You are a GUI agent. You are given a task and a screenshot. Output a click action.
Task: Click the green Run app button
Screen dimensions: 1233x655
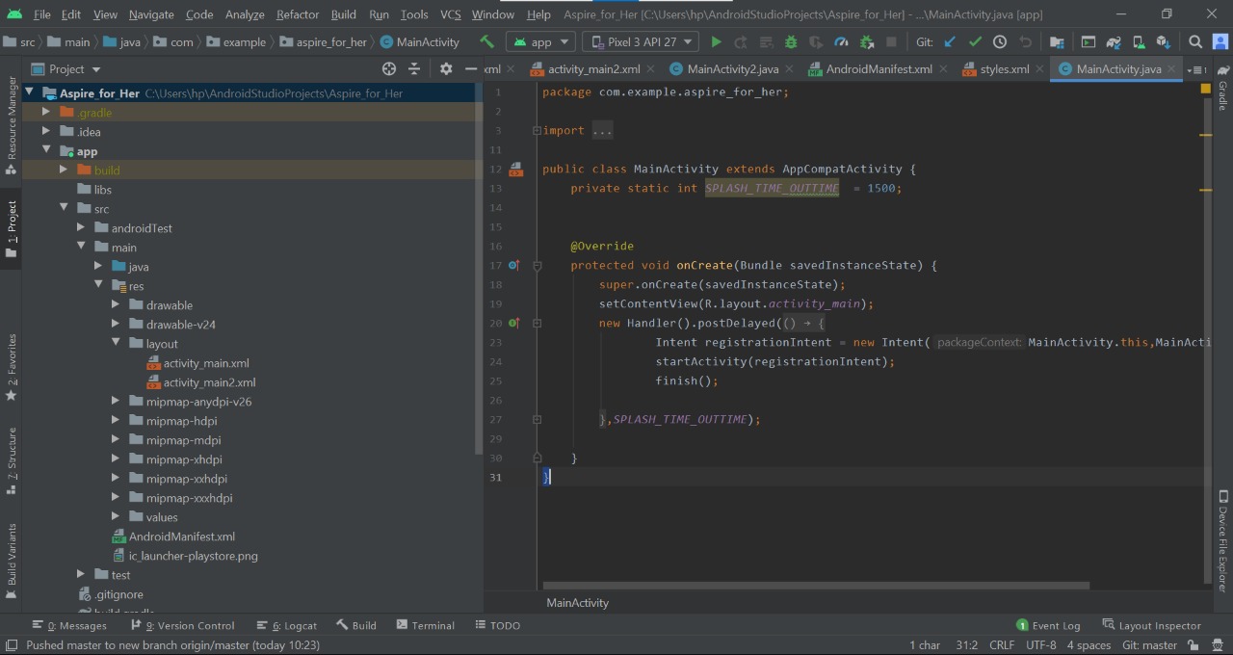tap(716, 42)
